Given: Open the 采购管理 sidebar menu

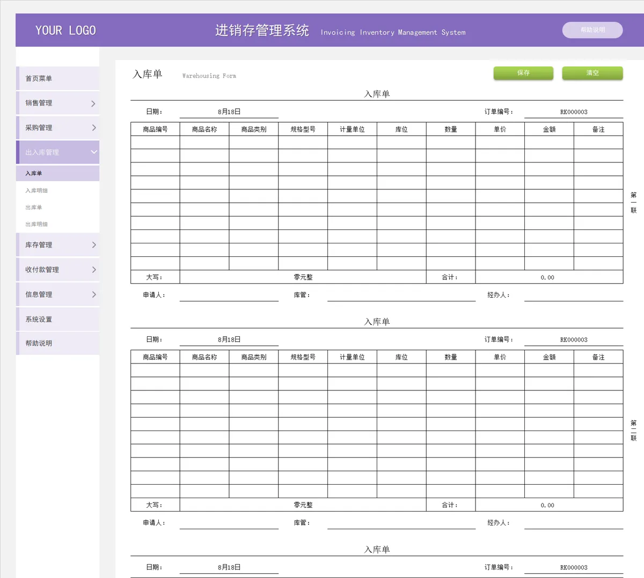Looking at the screenshot, I should [x=58, y=128].
